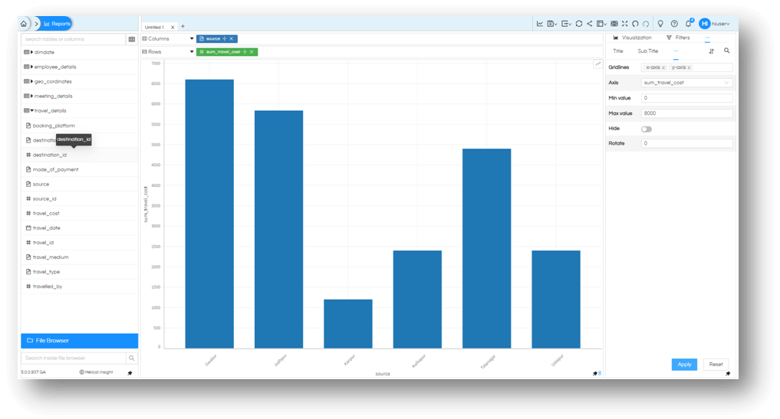Image resolution: width=780 pixels, height=419 pixels.
Task: Click the Min value field
Action: point(686,98)
